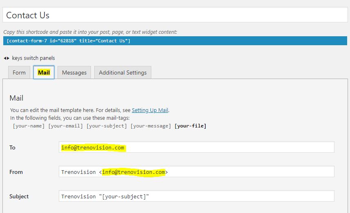The width and height of the screenshot is (350, 213).
Task: Click the [your-name] mail-tag
Action: (29, 126)
